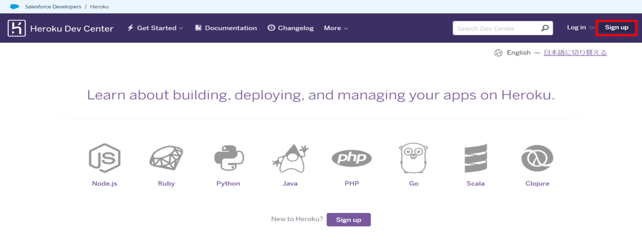Expand the Get Started menu

coord(155,28)
